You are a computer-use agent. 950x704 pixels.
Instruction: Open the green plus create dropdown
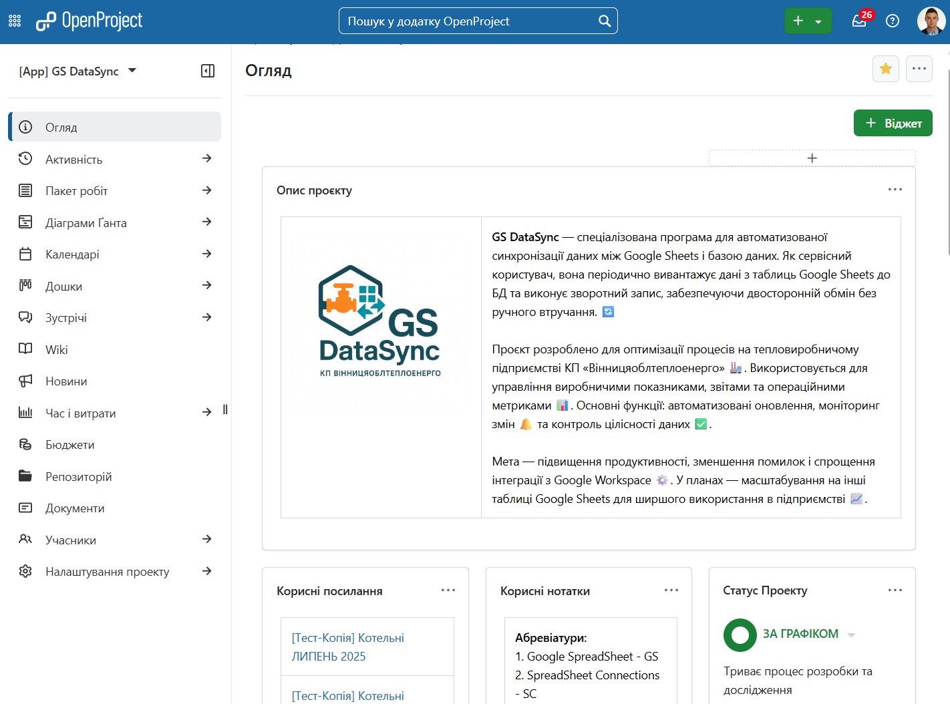point(808,21)
